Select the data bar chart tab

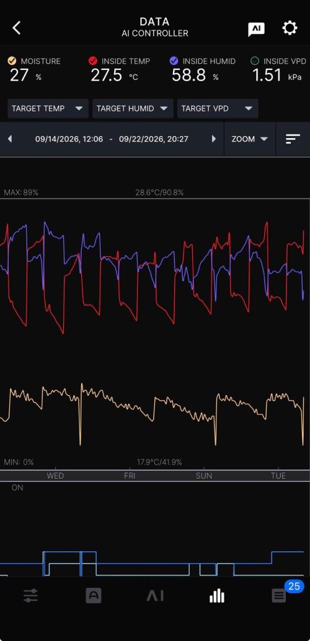[x=216, y=596]
